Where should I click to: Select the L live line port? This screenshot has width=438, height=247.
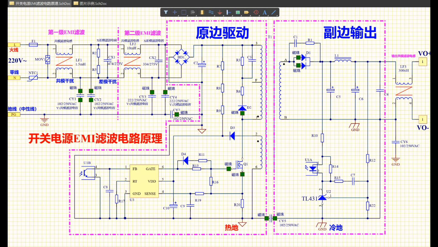pos(14,45)
